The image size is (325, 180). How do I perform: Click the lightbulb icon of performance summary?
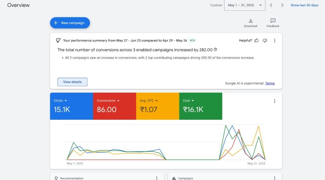pos(58,40)
